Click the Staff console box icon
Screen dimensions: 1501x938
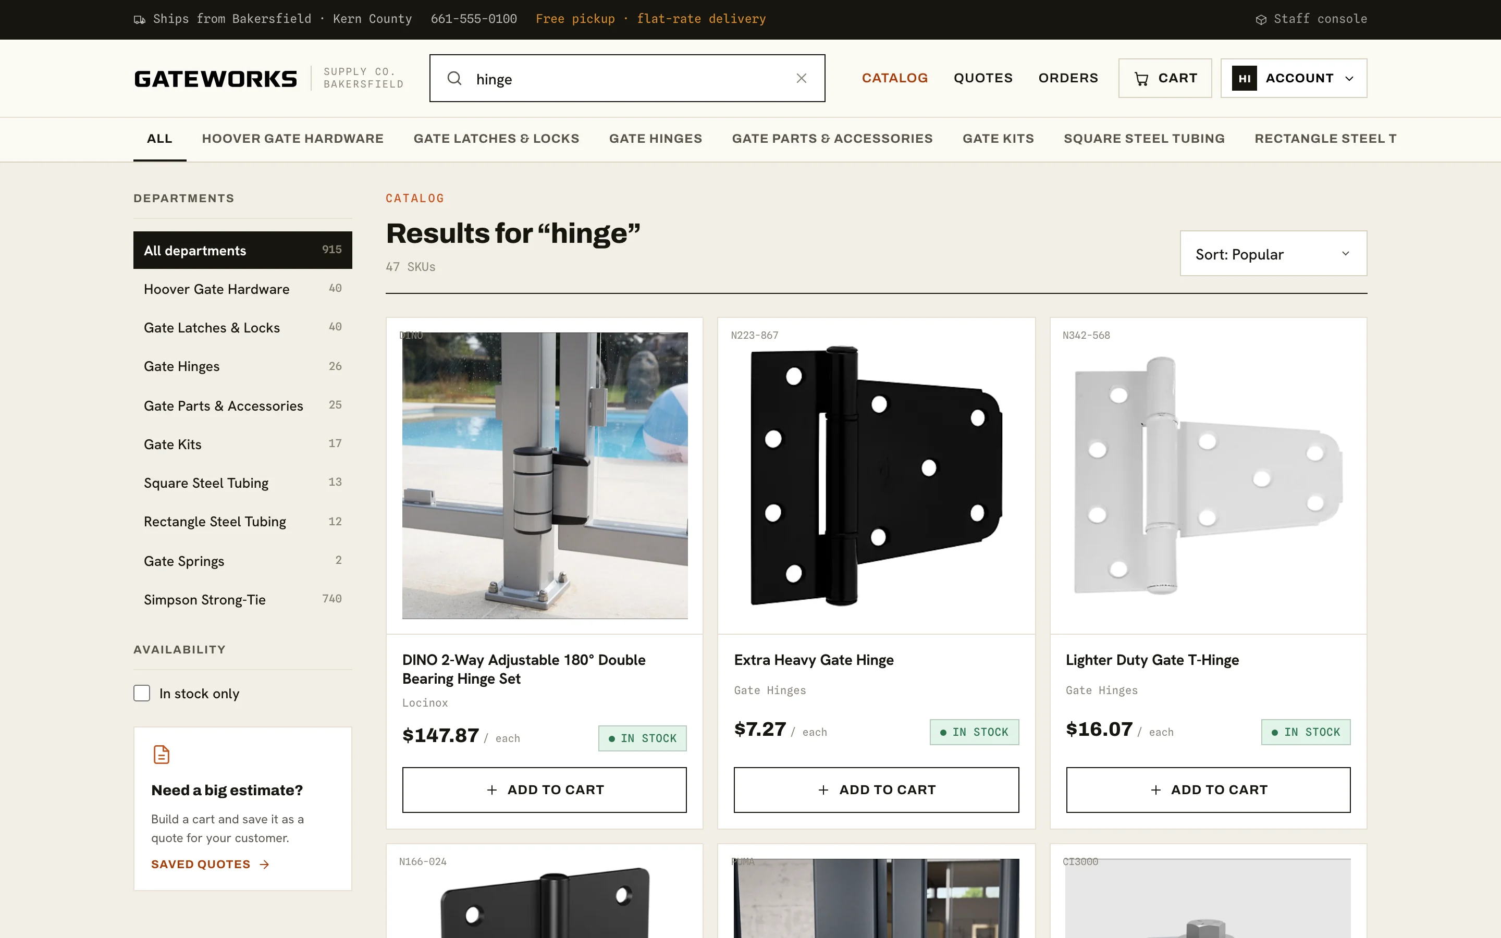(1261, 19)
